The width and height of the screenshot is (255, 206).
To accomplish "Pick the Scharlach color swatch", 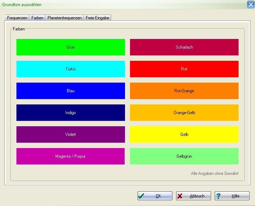I will pyautogui.click(x=184, y=47).
